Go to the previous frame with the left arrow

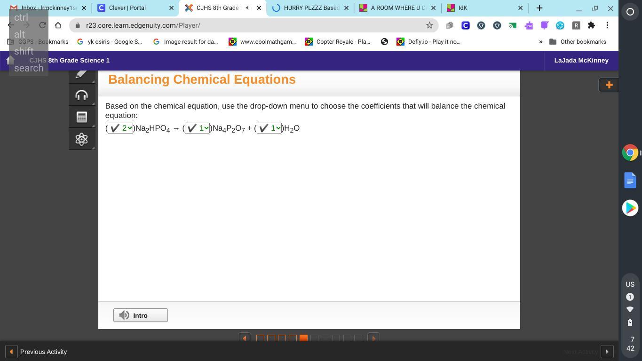pos(244,338)
